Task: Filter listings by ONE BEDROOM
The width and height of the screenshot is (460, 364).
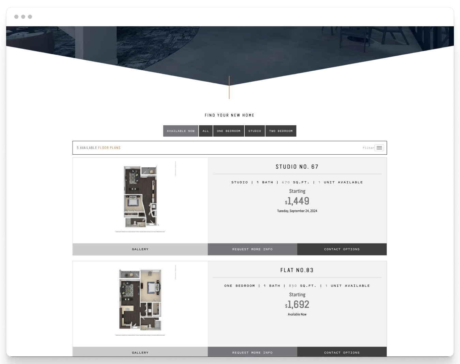Action: [228, 131]
